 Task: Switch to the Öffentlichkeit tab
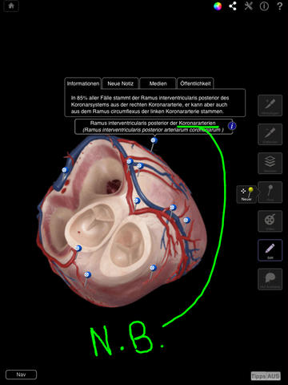click(x=195, y=83)
